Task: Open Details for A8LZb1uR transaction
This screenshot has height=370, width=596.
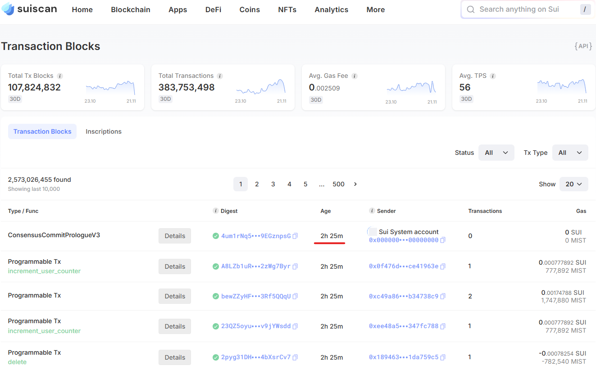Action: [175, 266]
